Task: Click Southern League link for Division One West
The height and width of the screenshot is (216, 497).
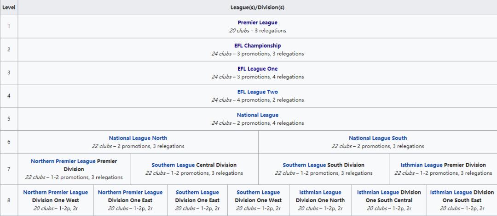Action: click(x=258, y=192)
